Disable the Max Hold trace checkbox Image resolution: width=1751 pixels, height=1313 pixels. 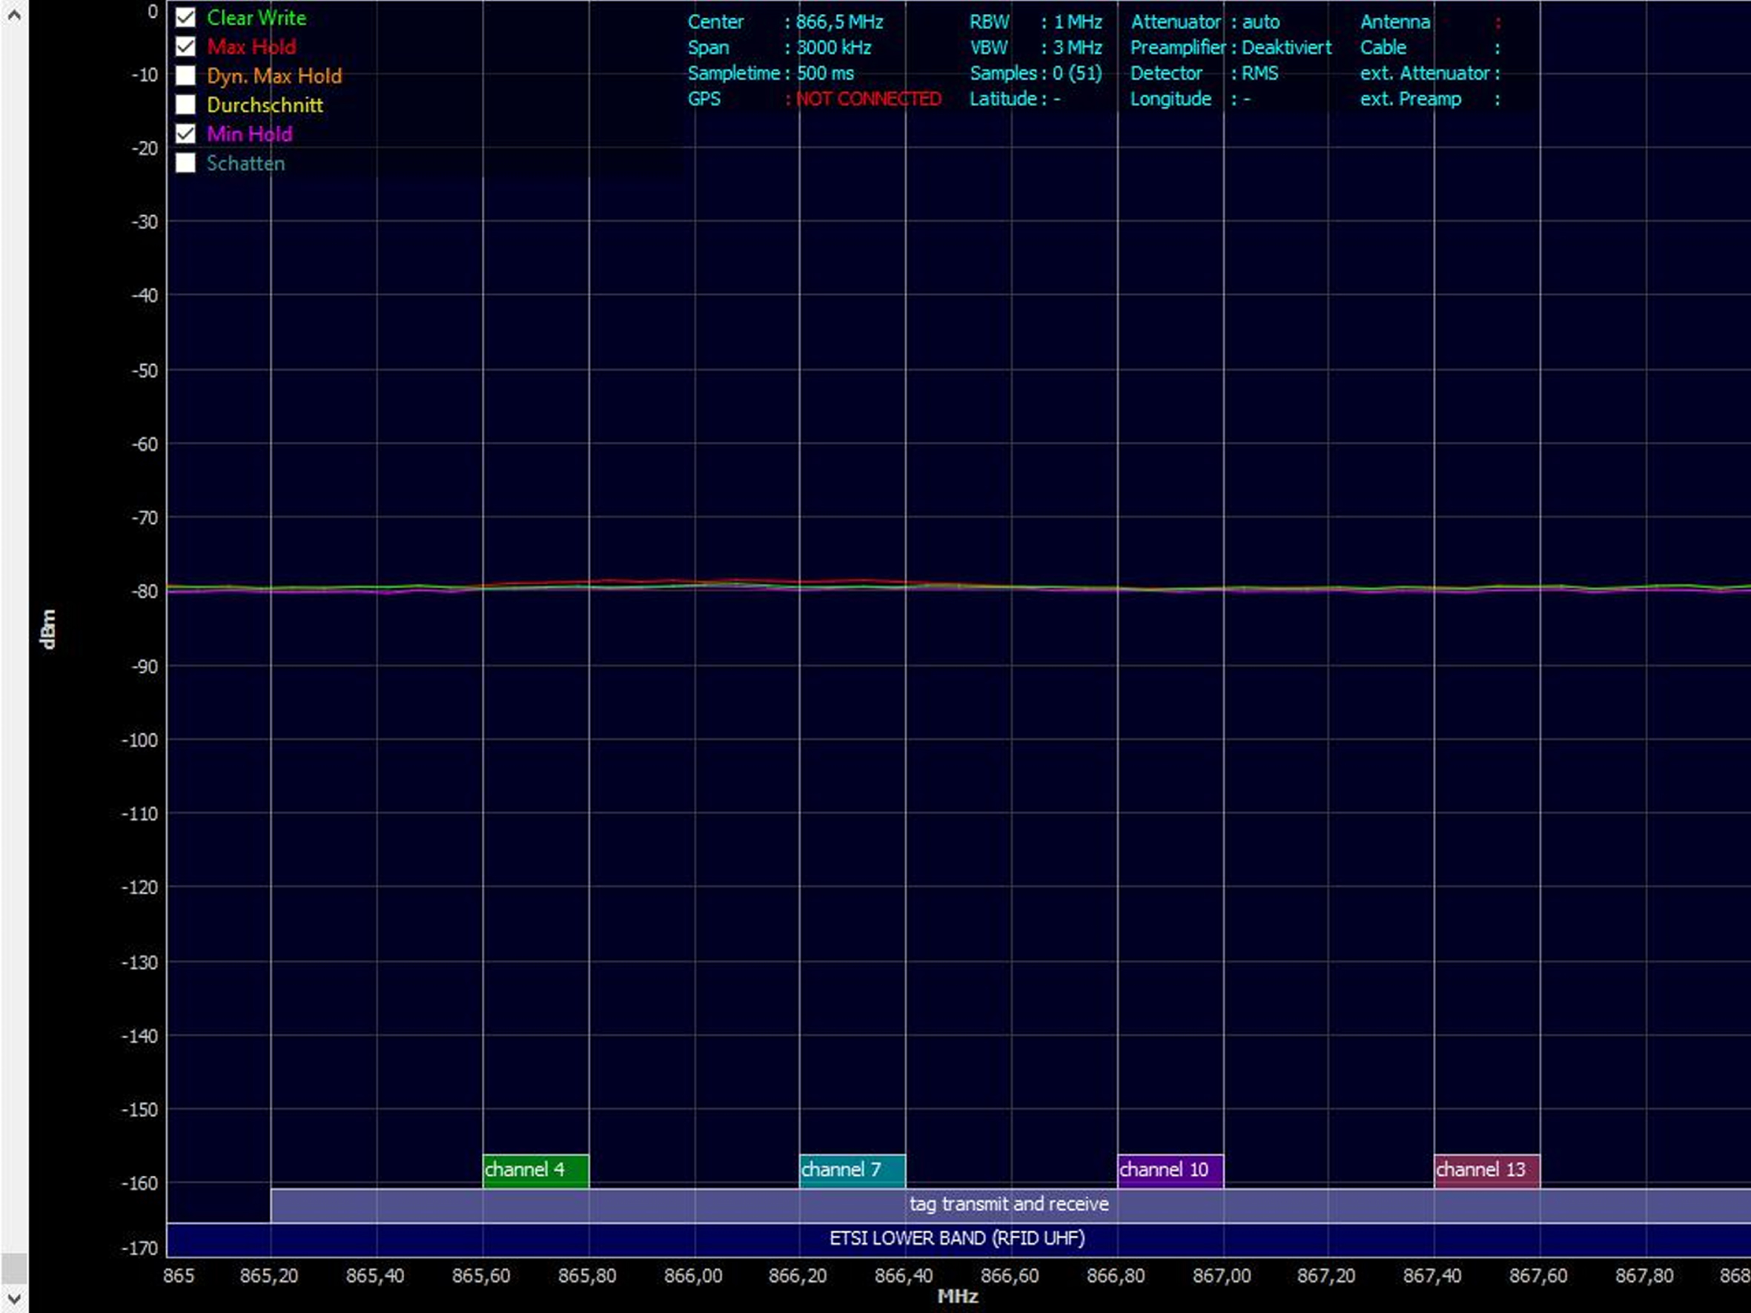185,47
